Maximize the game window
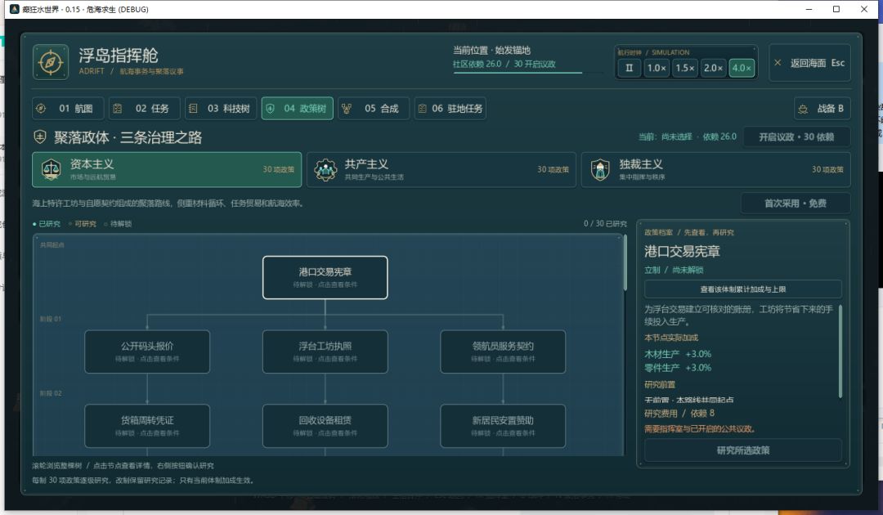Screen dimensions: 883x515 (x=836, y=9)
